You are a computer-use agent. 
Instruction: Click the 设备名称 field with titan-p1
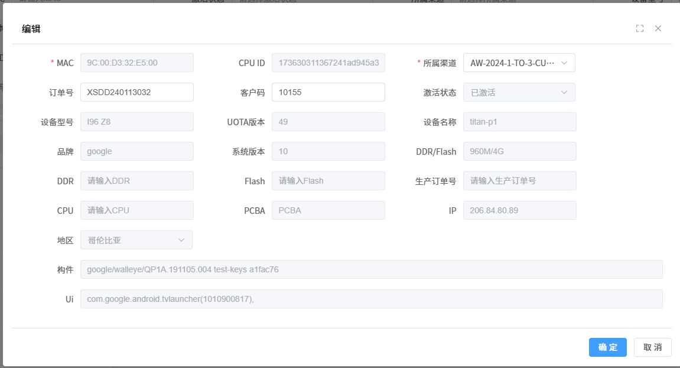pos(519,122)
